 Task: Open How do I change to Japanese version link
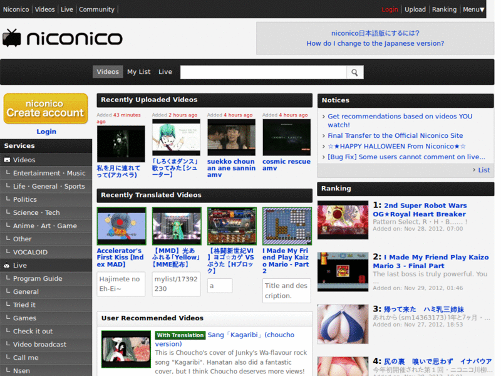pos(375,43)
